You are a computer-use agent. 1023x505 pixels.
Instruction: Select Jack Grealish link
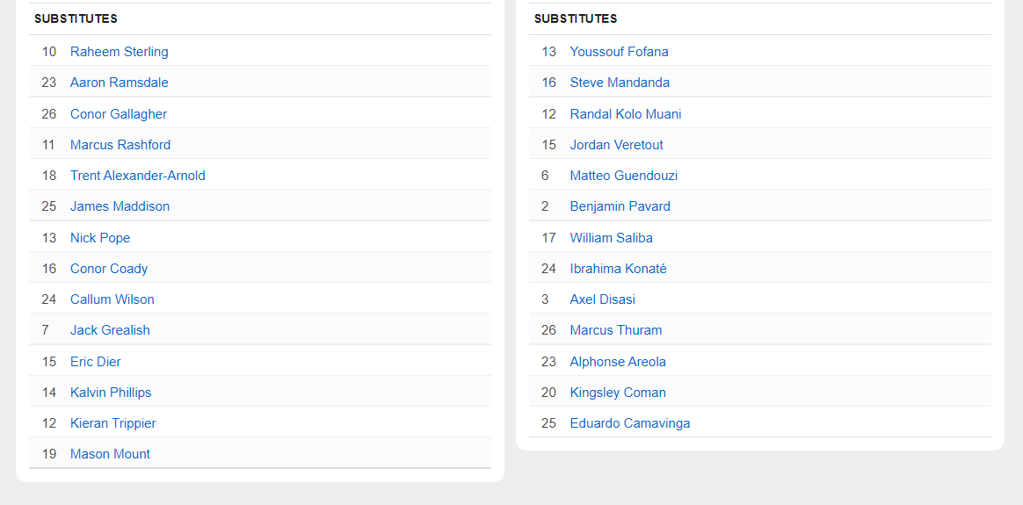tap(110, 330)
